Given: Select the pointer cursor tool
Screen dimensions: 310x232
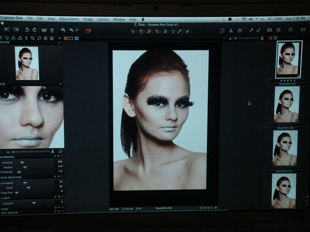Looking at the screenshot, I should tap(133, 31).
